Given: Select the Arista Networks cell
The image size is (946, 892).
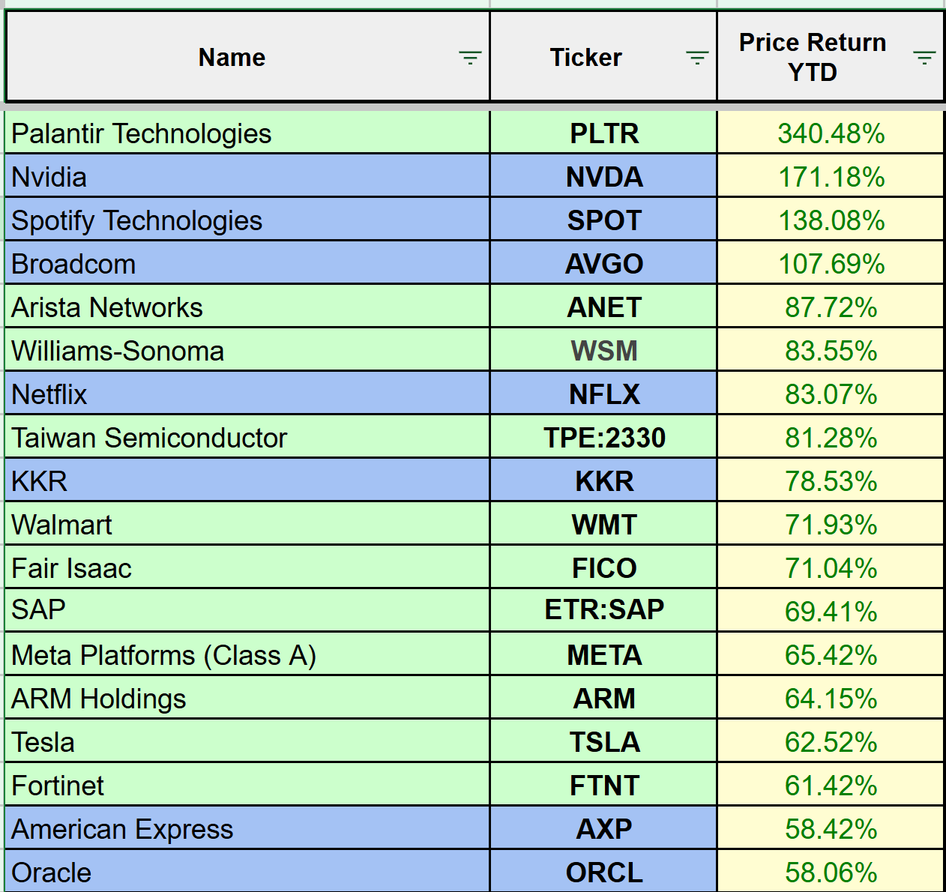Looking at the screenshot, I should tap(107, 307).
